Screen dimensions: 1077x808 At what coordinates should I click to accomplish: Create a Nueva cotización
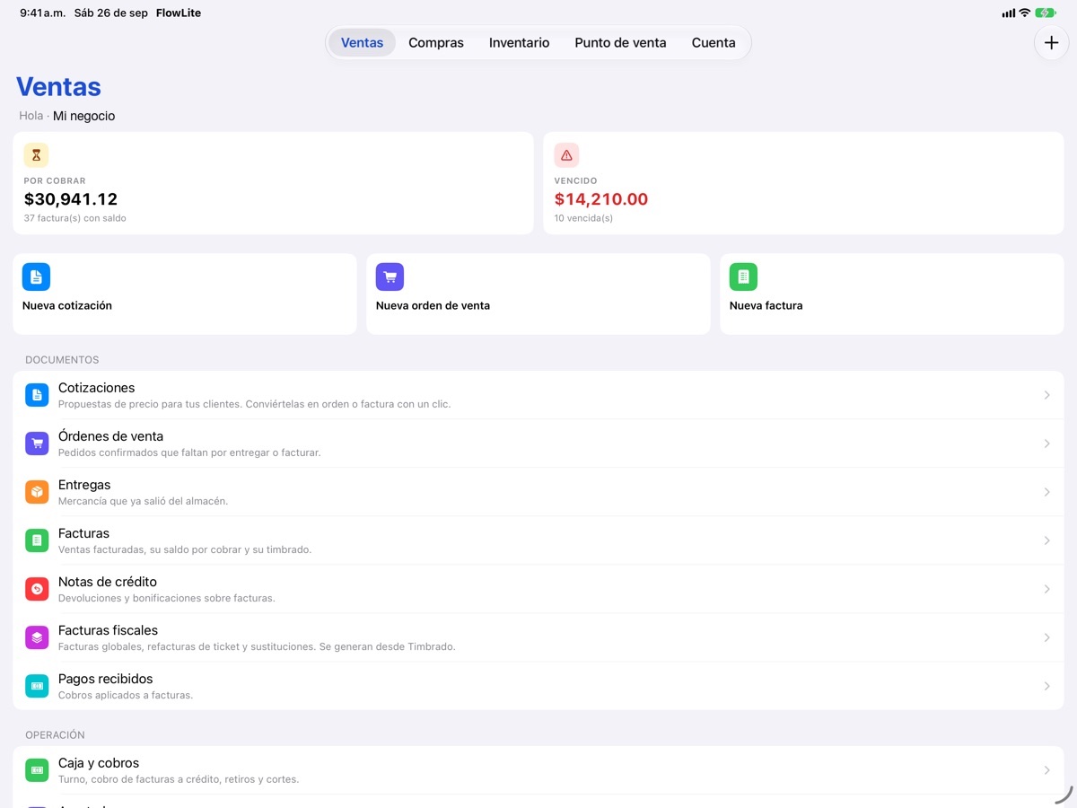pyautogui.click(x=185, y=294)
